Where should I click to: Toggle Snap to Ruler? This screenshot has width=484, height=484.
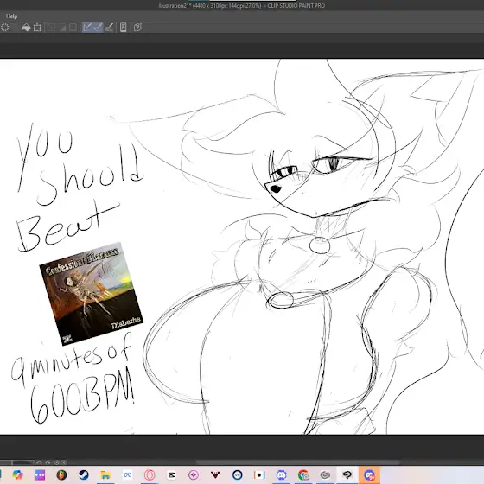(x=87, y=28)
